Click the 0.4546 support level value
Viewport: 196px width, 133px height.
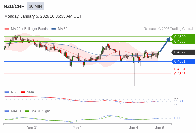180,74
